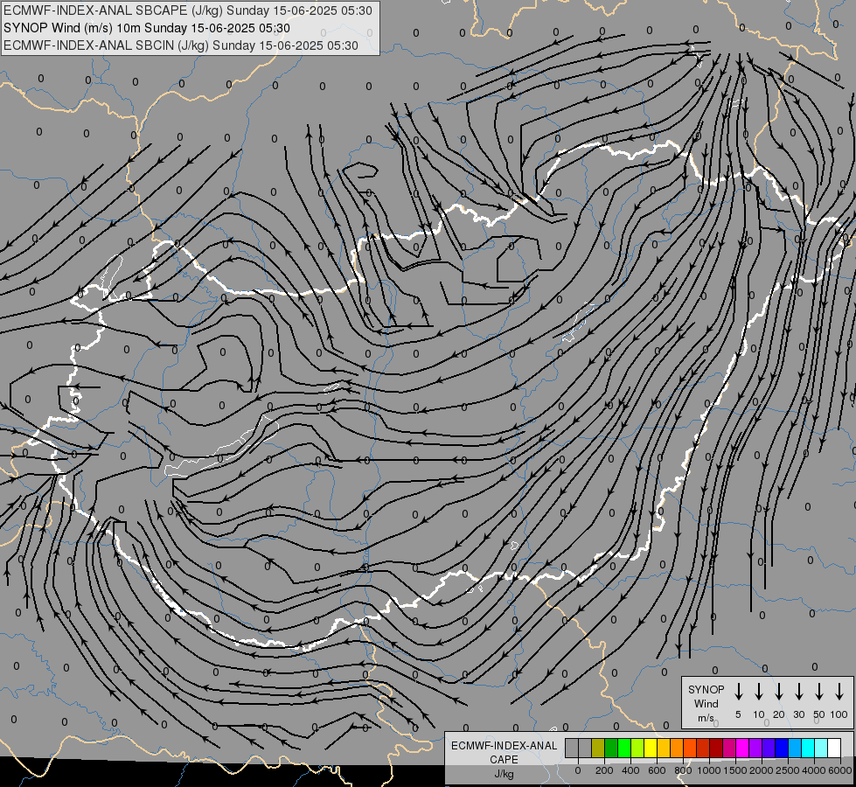Click the '100' value in the wind legend
The height and width of the screenshot is (787, 856).
(x=839, y=714)
